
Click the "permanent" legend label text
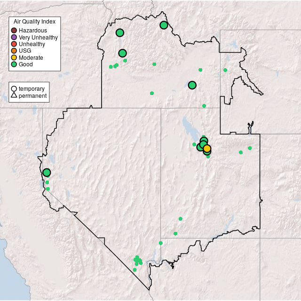(32, 96)
